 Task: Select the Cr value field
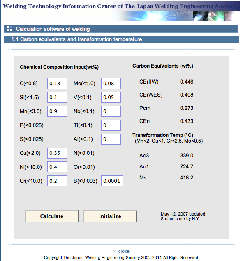pos(57,181)
